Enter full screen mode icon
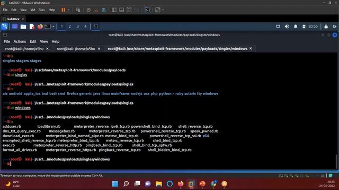This screenshot has width=339, height=190. (129, 10)
